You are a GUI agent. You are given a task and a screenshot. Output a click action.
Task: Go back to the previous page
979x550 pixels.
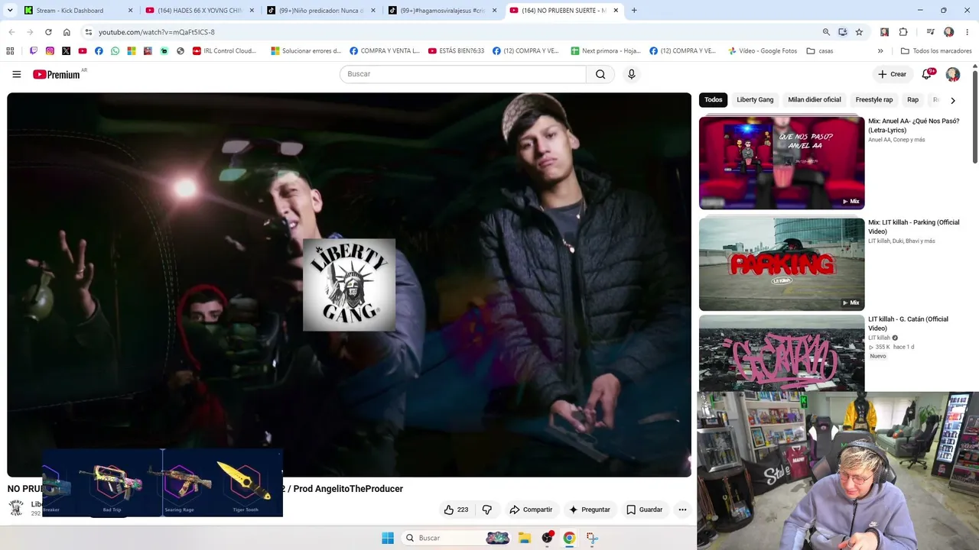(11, 32)
